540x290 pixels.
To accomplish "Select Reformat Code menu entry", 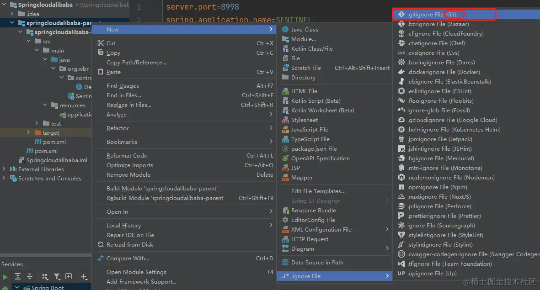I will coord(184,155).
